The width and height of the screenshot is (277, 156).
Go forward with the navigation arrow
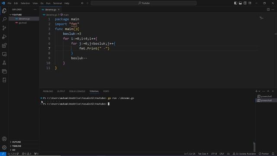coord(87,3)
